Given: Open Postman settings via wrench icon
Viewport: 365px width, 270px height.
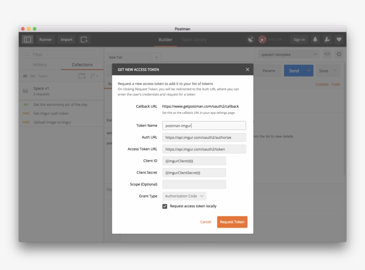Looking at the screenshot, I should (327, 39).
